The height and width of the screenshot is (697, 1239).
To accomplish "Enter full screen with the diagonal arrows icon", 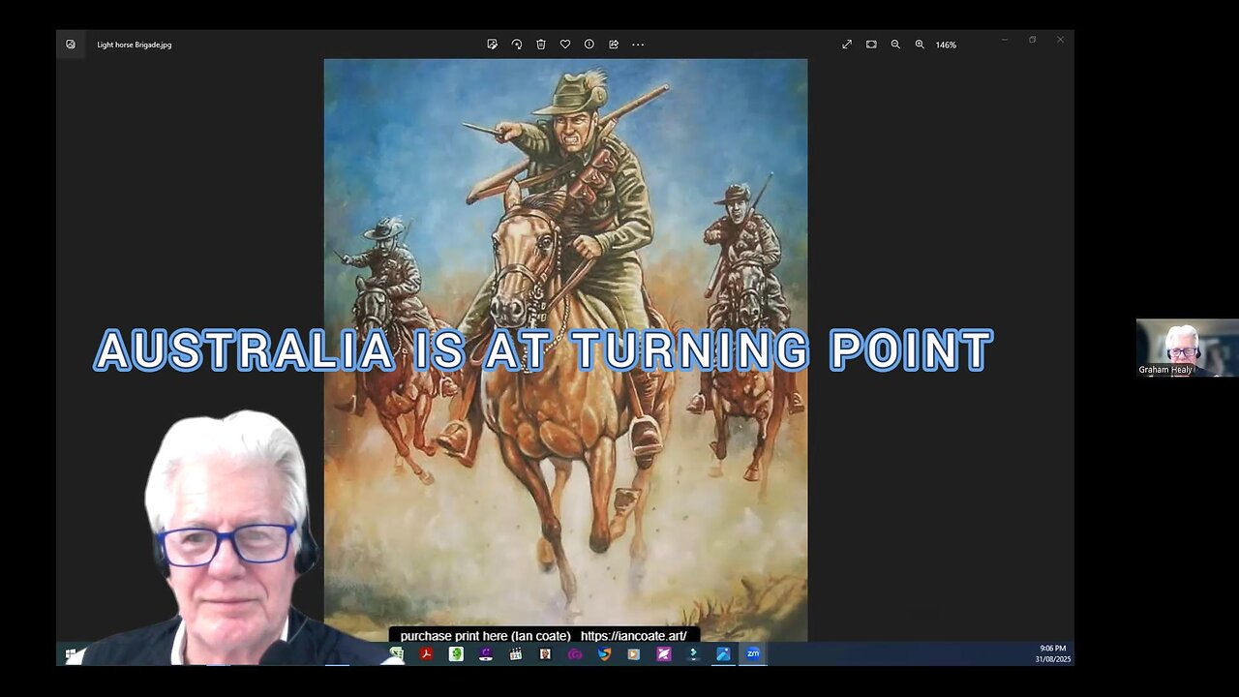I will pos(847,45).
